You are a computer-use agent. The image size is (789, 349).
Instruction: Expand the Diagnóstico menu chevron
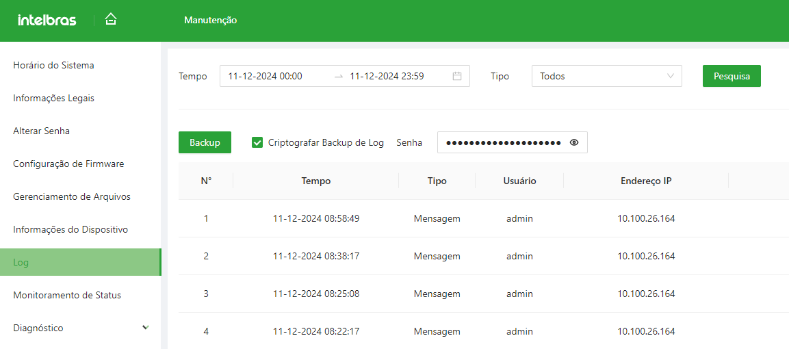pyautogui.click(x=145, y=328)
